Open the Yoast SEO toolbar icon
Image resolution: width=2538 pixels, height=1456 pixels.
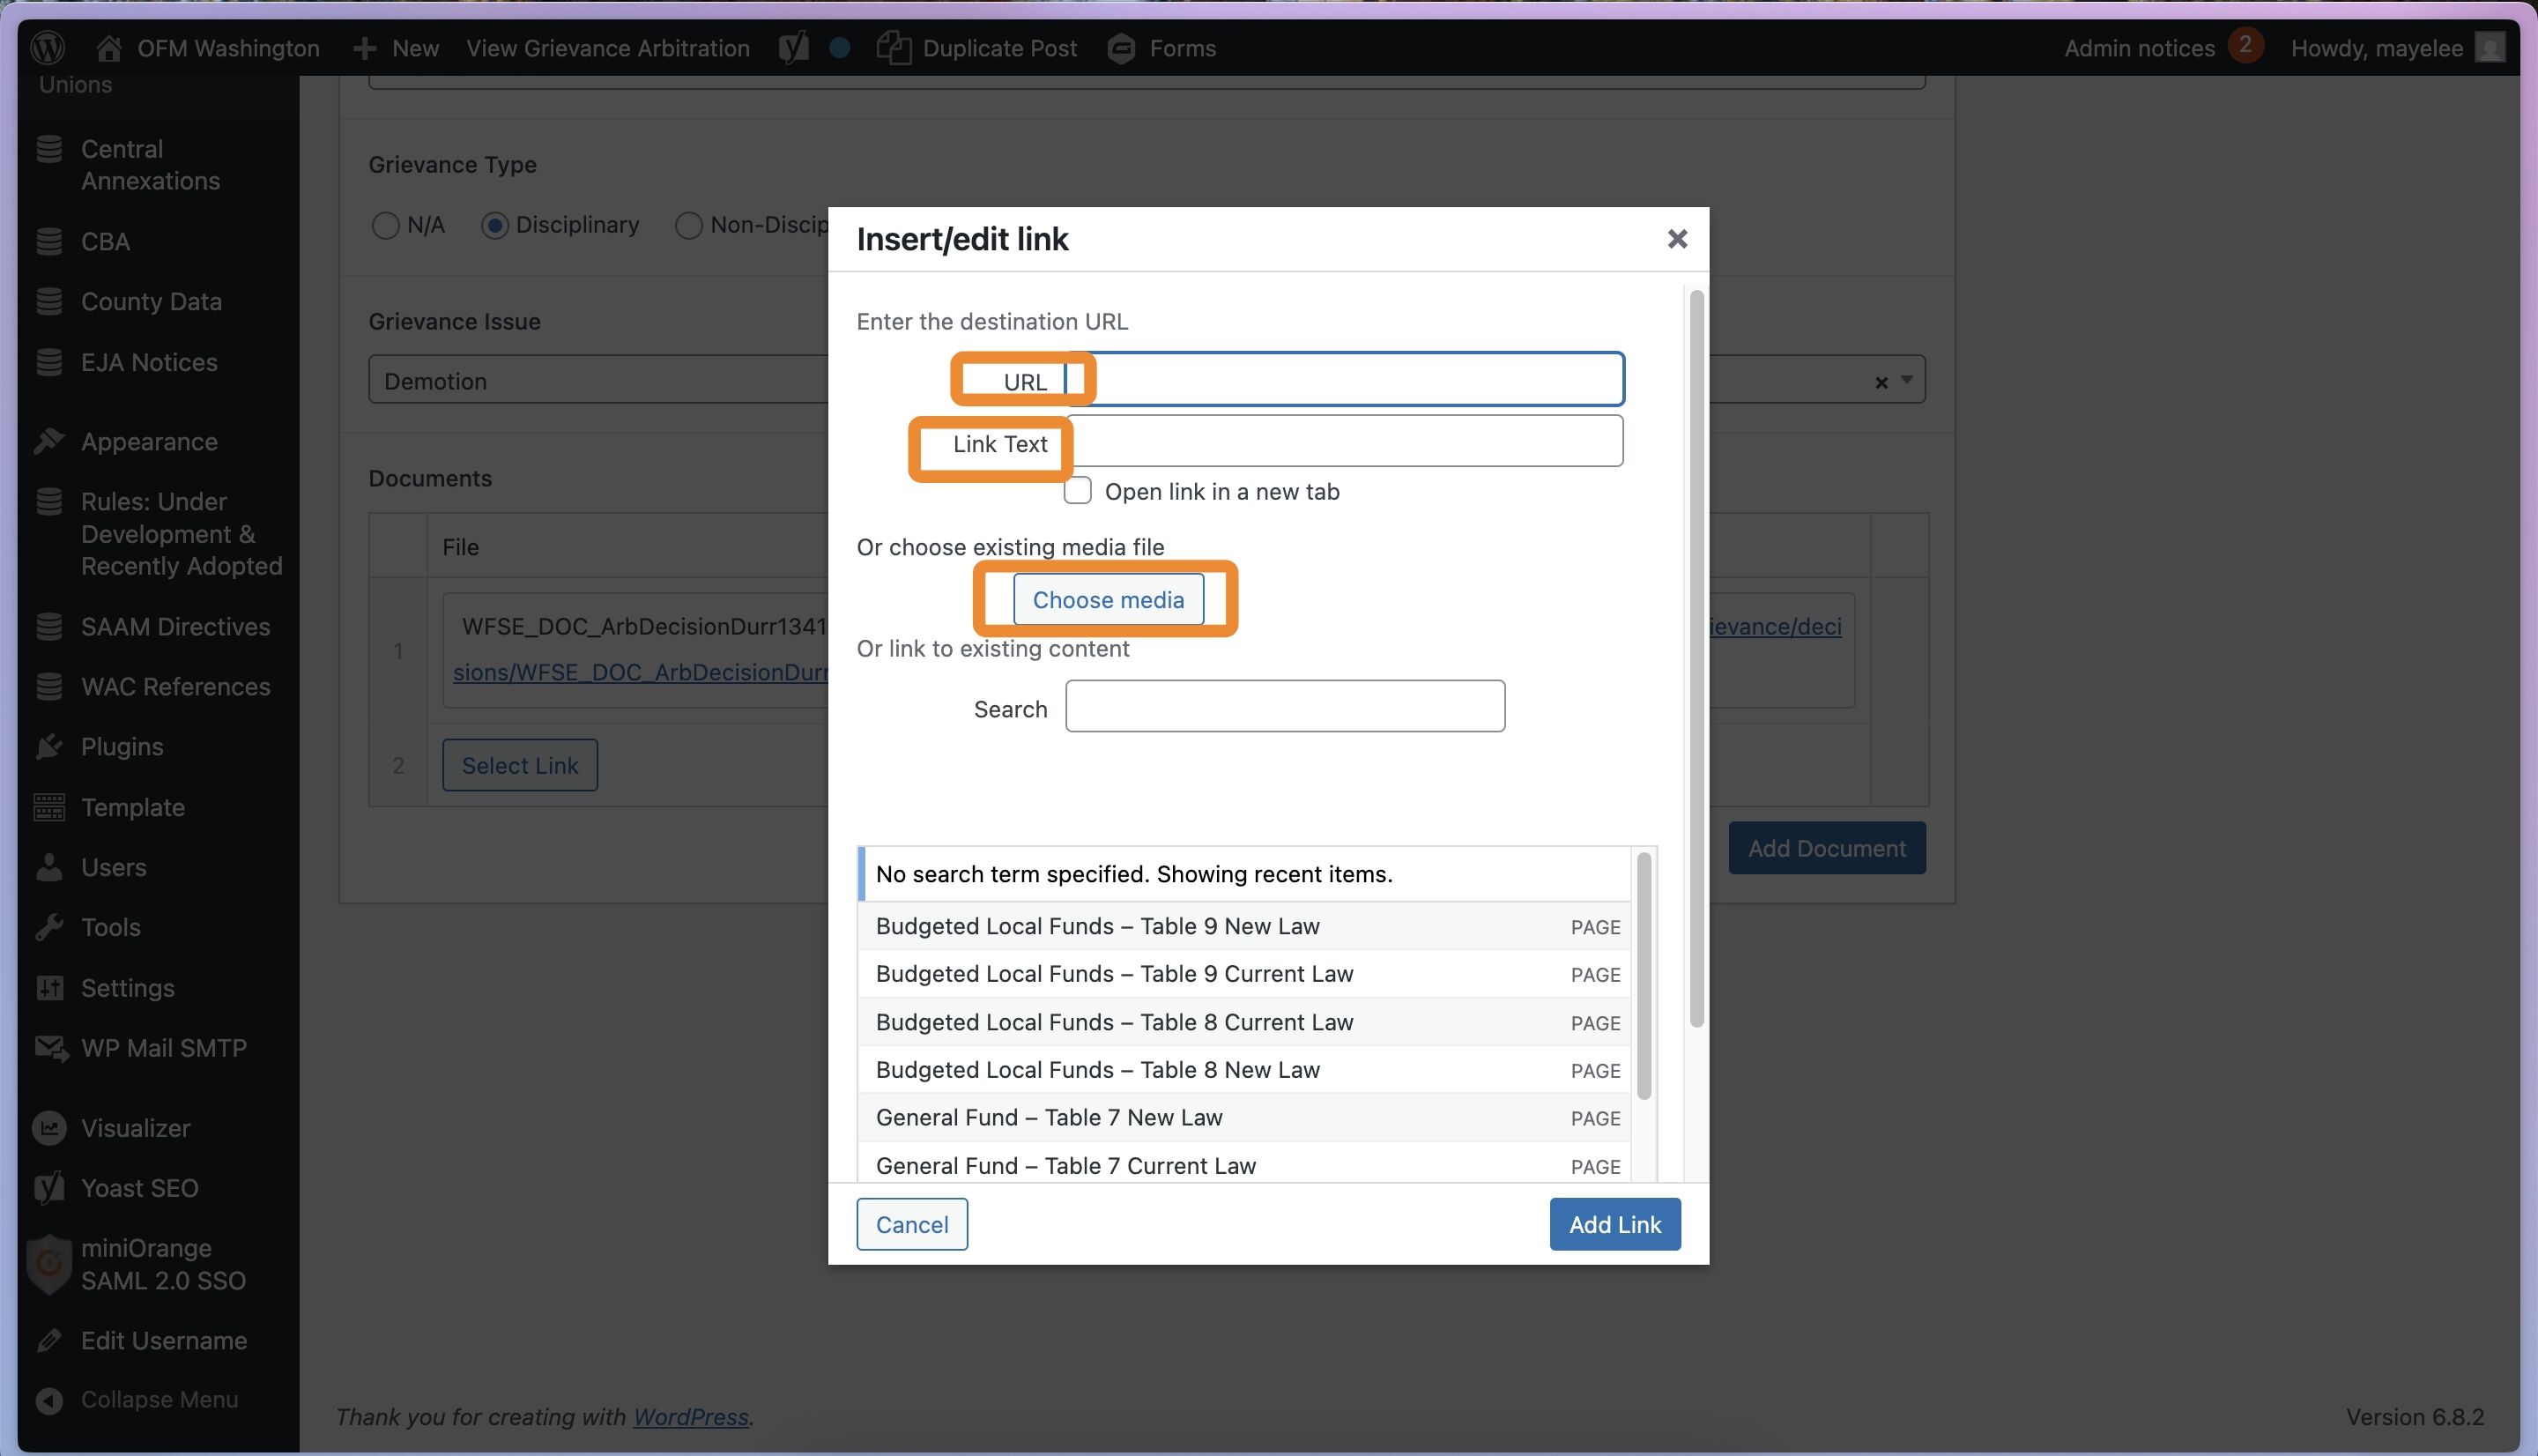tap(794, 47)
